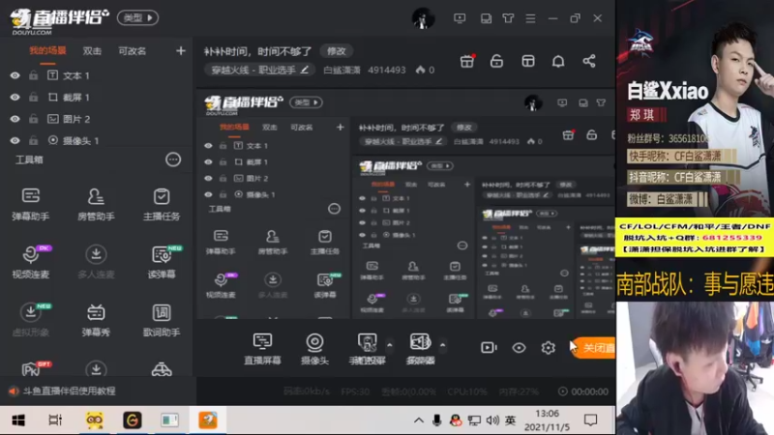This screenshot has height=435, width=774.
Task: Open the 主播任务 tool
Action: click(162, 204)
